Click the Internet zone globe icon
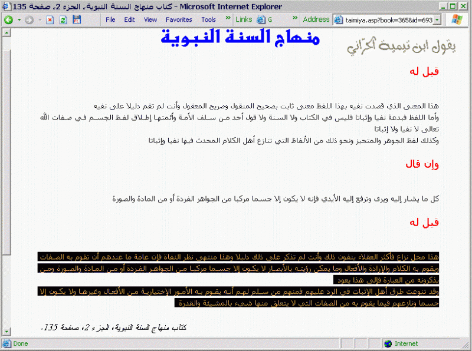The image size is (472, 351). click(388, 343)
